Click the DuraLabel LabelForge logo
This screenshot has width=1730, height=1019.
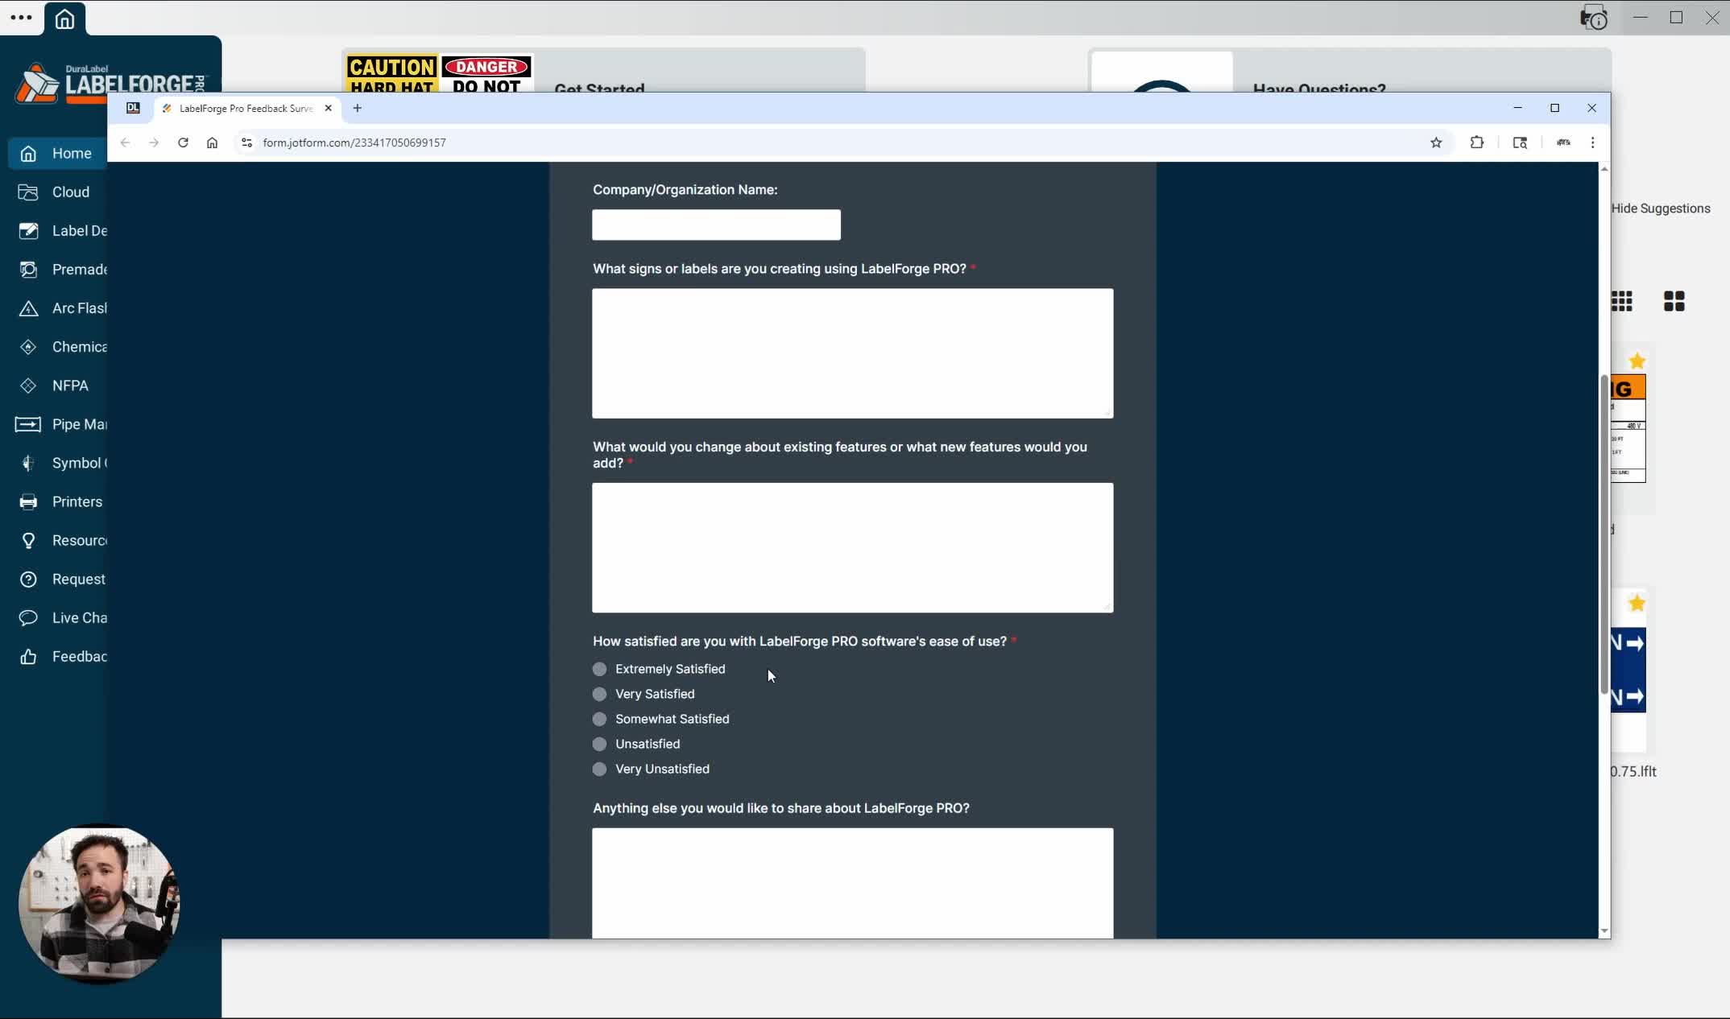[x=110, y=83]
